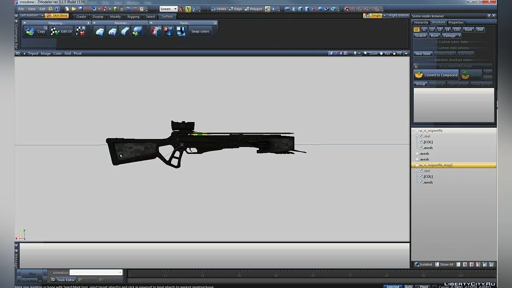The width and height of the screenshot is (512, 288).
Task: Toggle the L0 level of detail button
Action: click(417, 29)
